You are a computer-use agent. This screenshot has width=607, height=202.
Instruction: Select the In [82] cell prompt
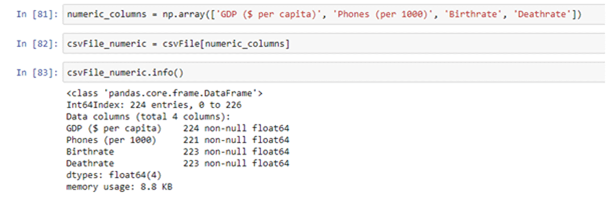(x=36, y=44)
